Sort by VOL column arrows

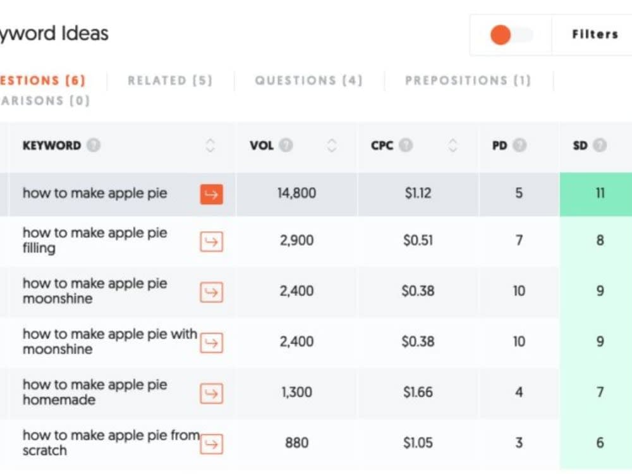coord(332,145)
